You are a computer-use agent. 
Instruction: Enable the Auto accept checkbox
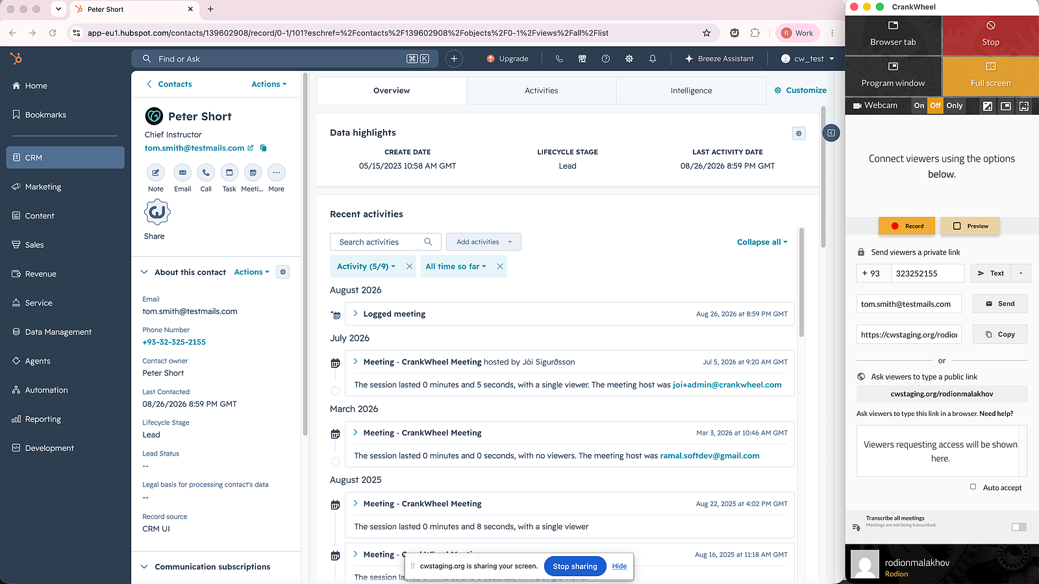[973, 487]
